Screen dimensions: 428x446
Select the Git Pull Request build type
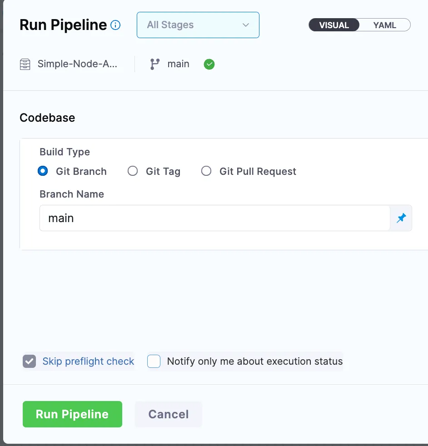click(x=206, y=171)
